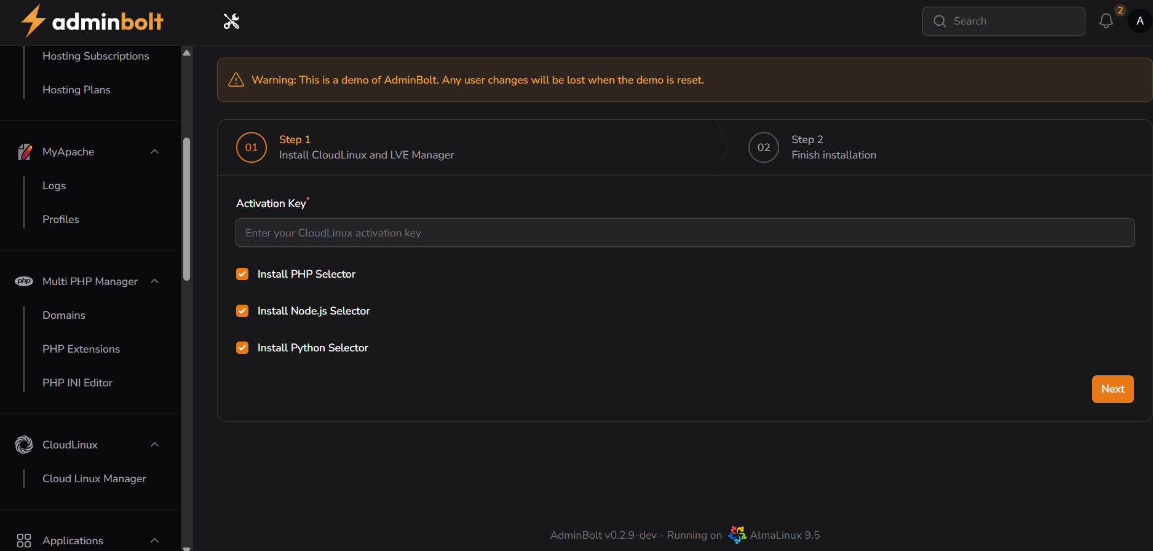Collapse the CloudLinux section chevron

coord(155,445)
